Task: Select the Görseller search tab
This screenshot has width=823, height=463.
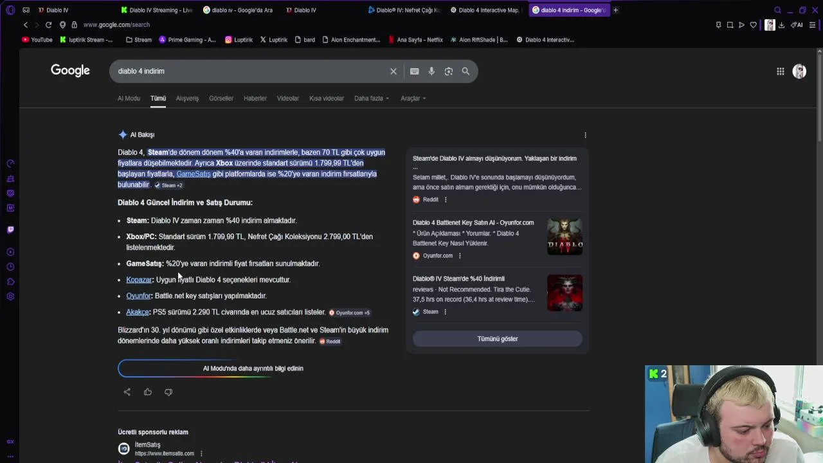Action: click(x=221, y=98)
